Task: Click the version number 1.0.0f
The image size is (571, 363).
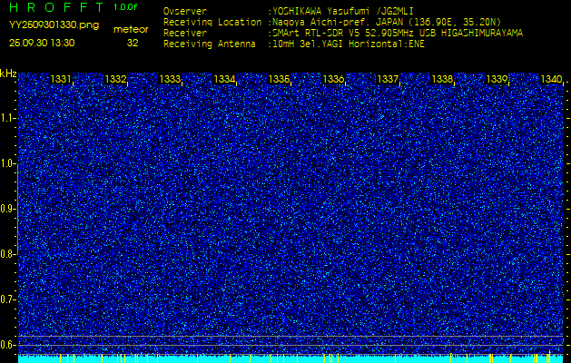Action: click(125, 7)
